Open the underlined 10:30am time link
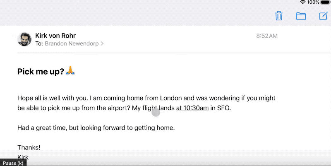 click(192, 108)
